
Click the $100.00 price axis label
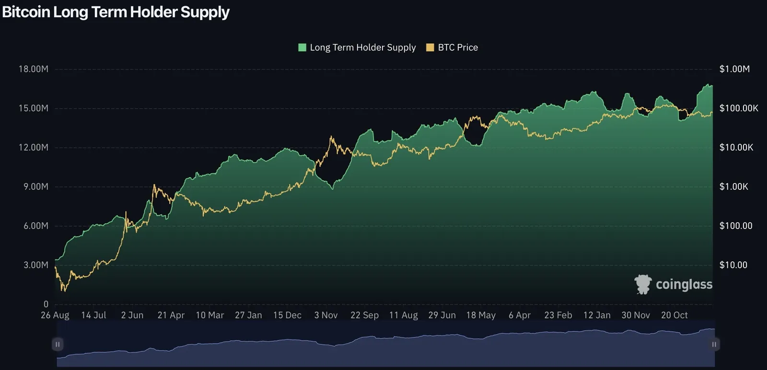736,226
